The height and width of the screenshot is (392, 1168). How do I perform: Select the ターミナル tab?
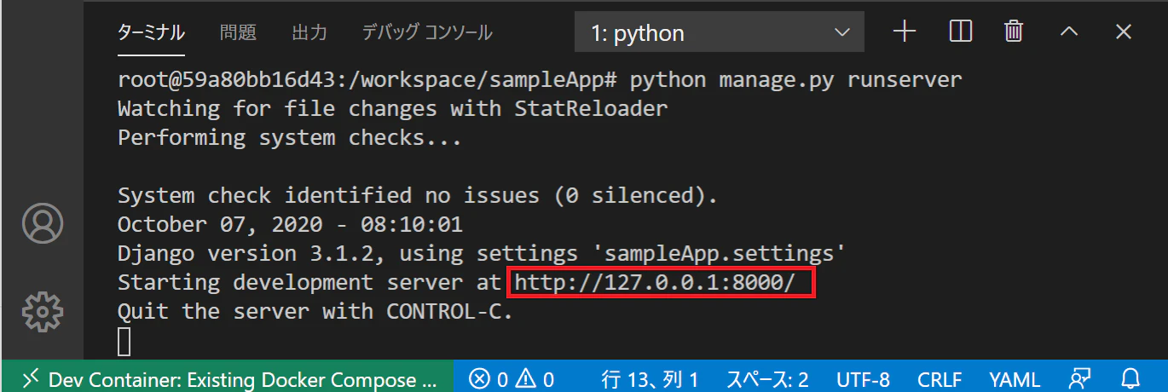coord(151,33)
